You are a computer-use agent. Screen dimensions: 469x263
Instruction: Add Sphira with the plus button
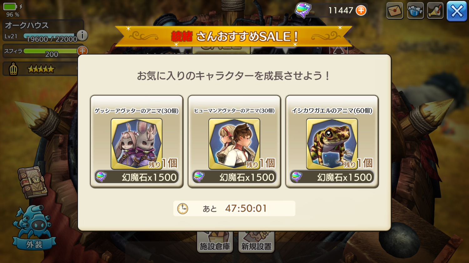[82, 51]
